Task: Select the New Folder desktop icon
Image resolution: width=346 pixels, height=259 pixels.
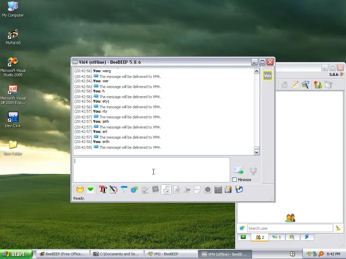Action: click(x=13, y=148)
